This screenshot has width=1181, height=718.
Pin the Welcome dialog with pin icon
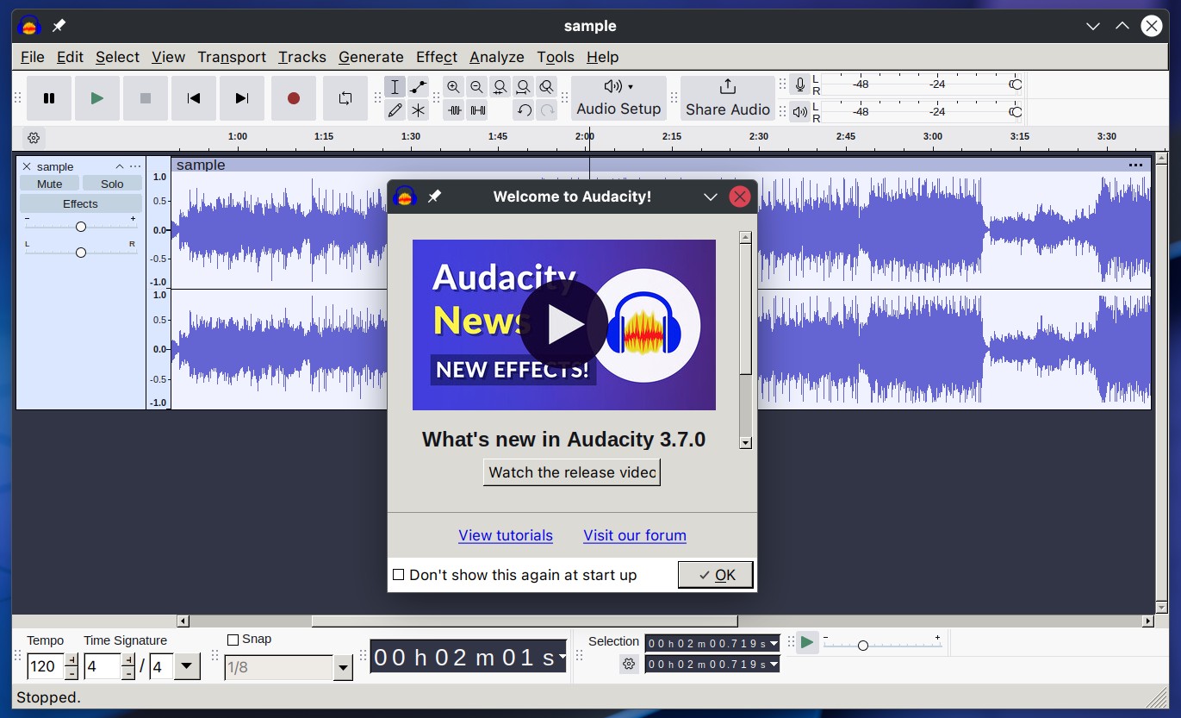(x=434, y=197)
